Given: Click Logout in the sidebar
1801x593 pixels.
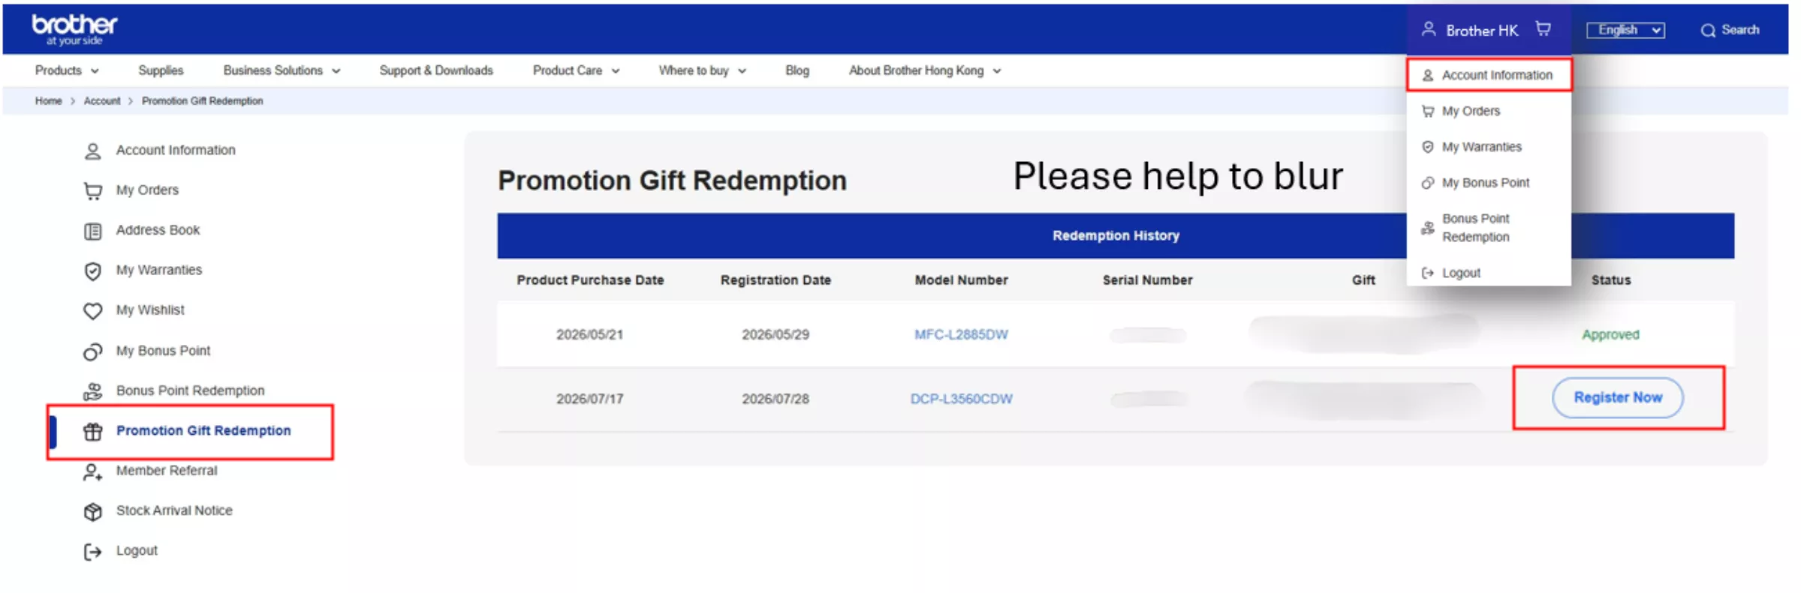Looking at the screenshot, I should pos(137,551).
